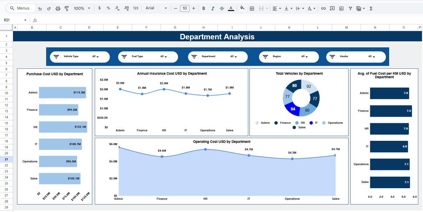Open the Borders tool
Viewport: 423px width, 212px height.
252,9
